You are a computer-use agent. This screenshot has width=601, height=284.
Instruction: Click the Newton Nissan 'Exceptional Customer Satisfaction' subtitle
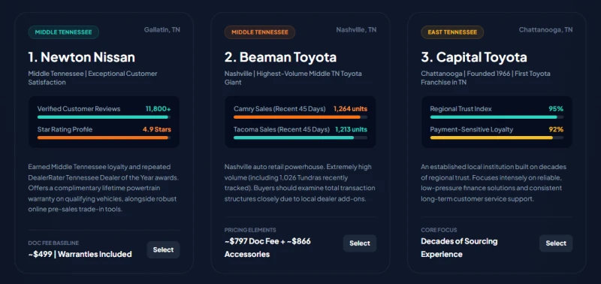click(92, 78)
